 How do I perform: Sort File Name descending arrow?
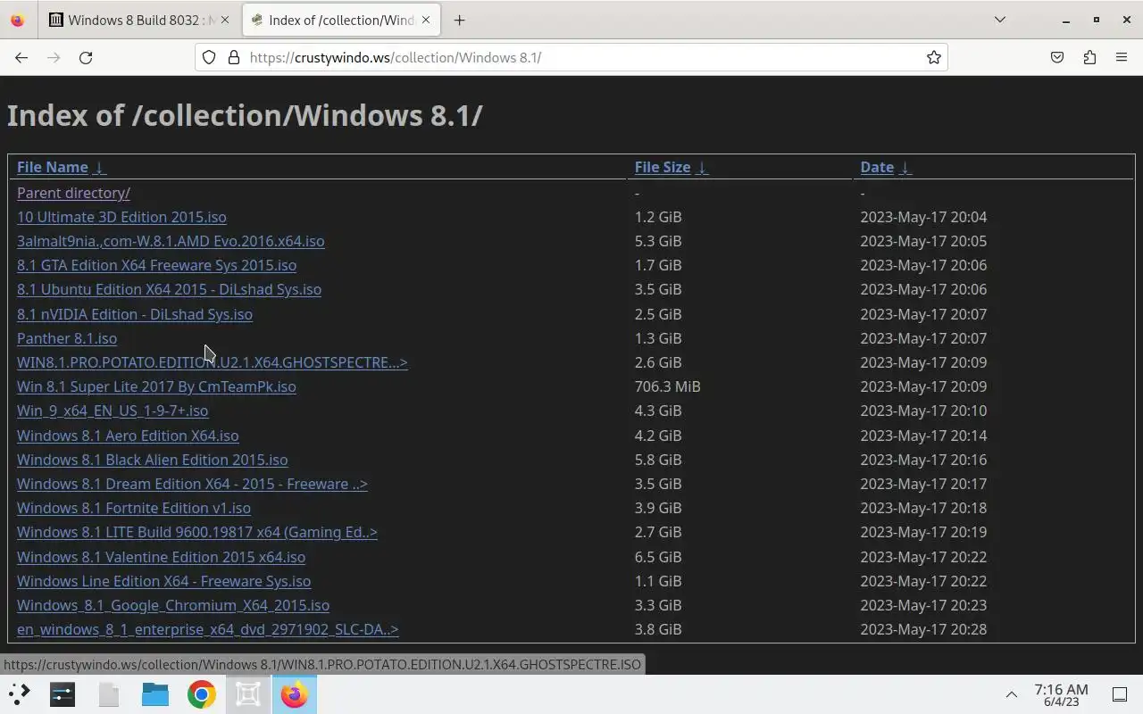click(99, 167)
